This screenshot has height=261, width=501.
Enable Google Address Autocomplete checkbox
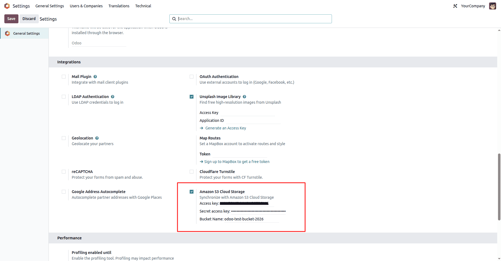pos(64,192)
